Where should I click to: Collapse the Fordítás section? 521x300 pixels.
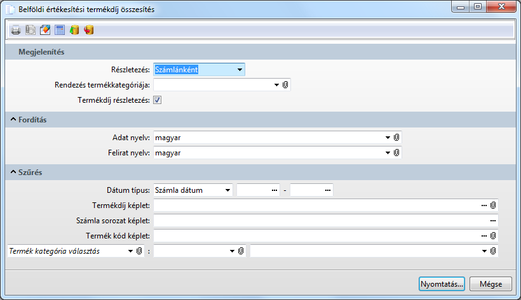pos(12,120)
